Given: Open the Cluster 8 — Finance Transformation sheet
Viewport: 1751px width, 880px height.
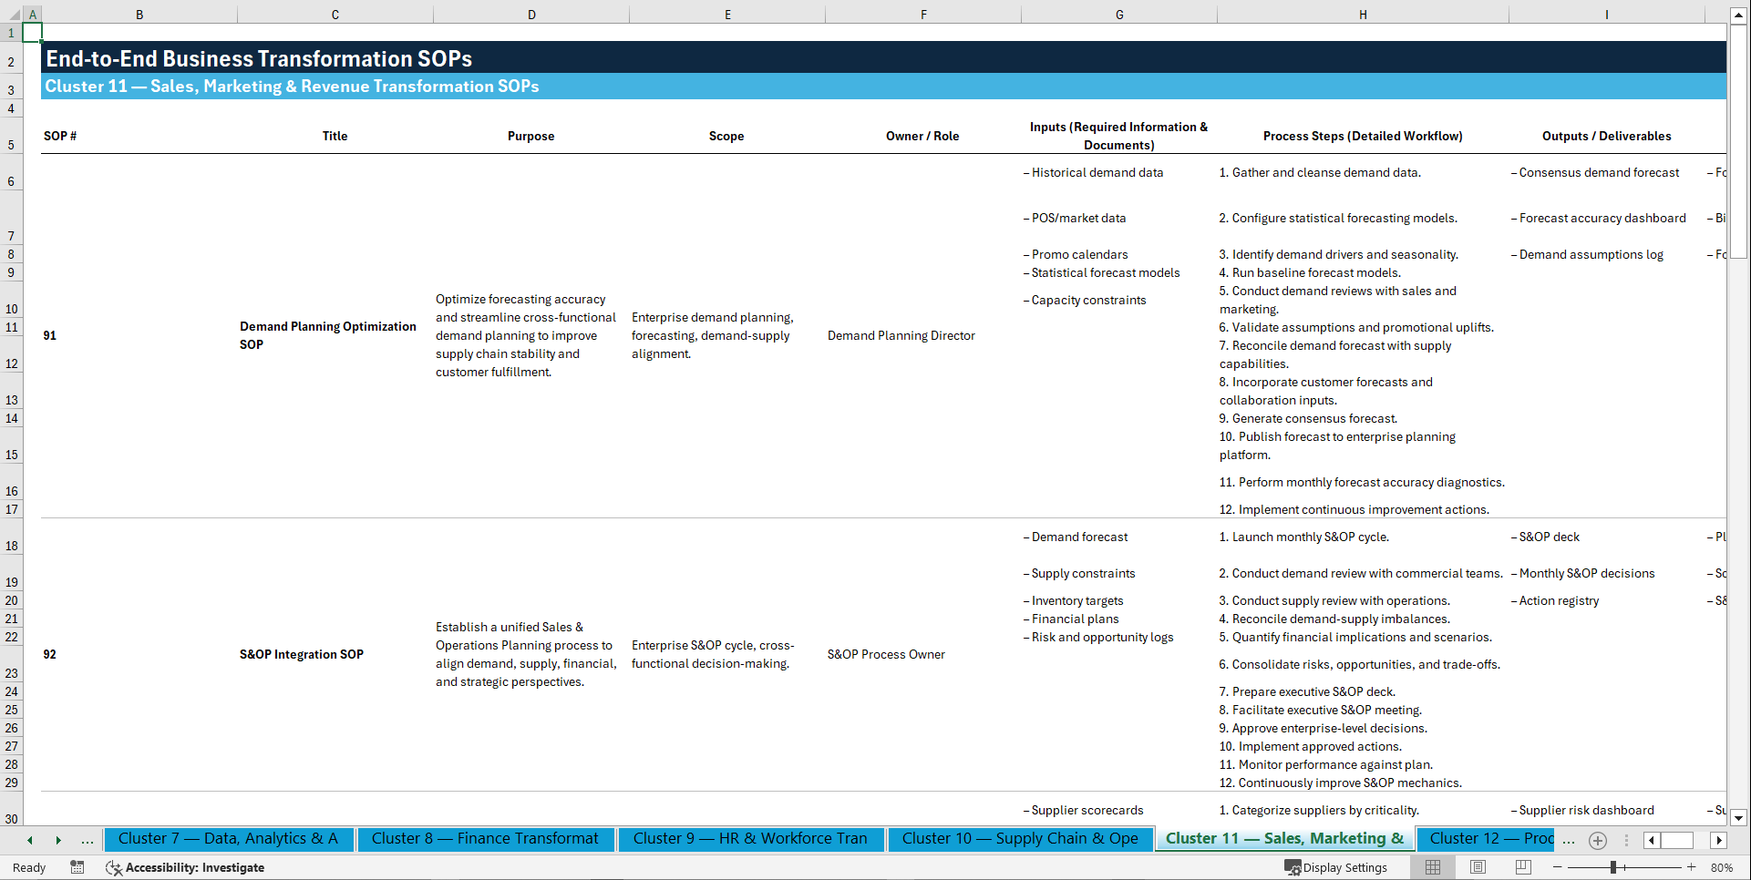Looking at the screenshot, I should click(x=485, y=839).
